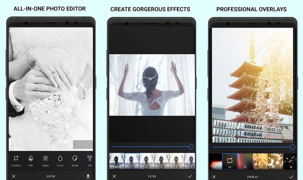
Task: Cancel the Overlay screen with X
Action: [214, 177]
